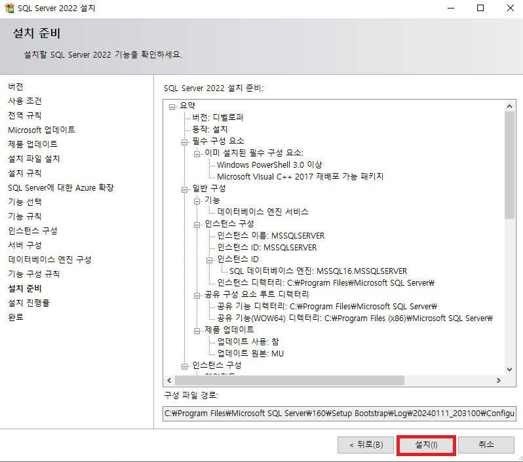
Task: Select the 사용 조건 step
Action: coord(25,101)
